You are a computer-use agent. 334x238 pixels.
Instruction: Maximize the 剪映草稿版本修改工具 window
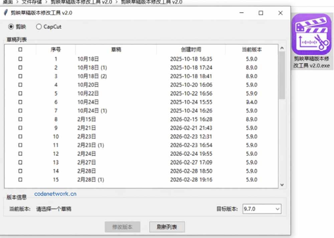point(261,13)
